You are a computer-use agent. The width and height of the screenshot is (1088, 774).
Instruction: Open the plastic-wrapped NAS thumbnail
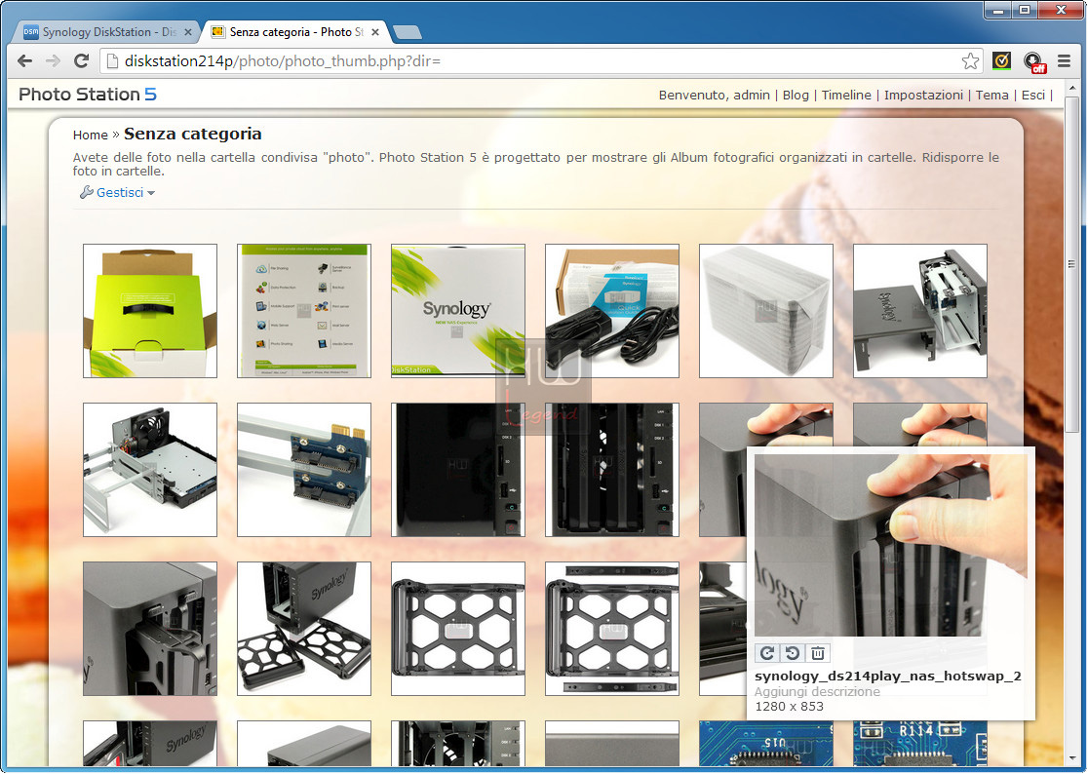tap(766, 311)
